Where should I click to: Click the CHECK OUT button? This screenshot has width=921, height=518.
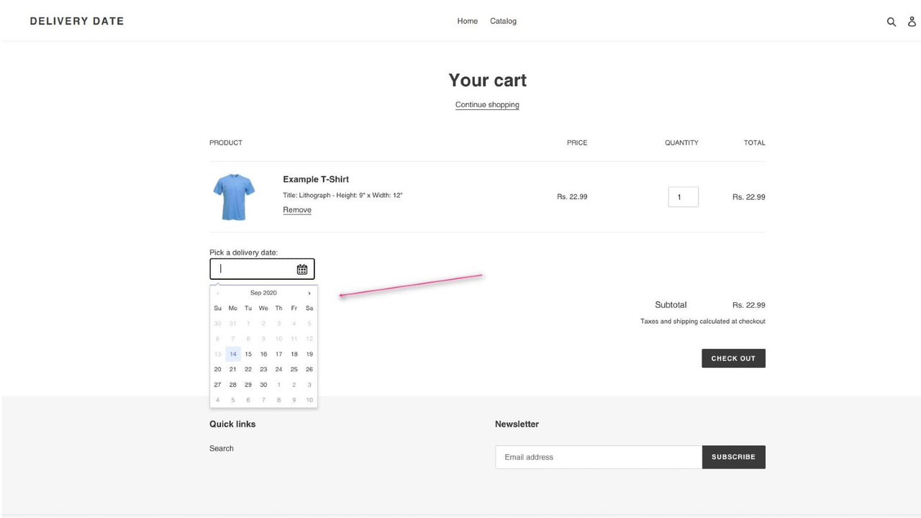[x=733, y=358]
